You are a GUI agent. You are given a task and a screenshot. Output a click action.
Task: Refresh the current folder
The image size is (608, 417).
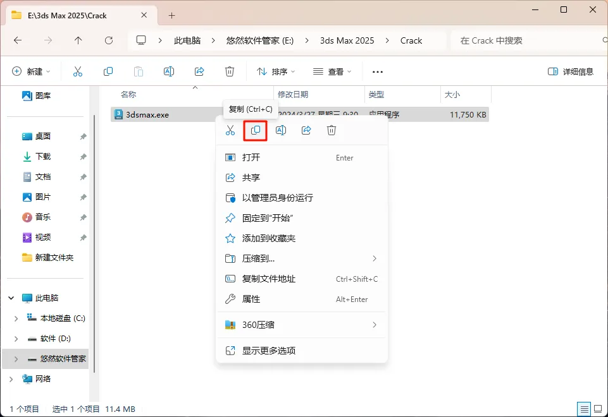pyautogui.click(x=109, y=40)
